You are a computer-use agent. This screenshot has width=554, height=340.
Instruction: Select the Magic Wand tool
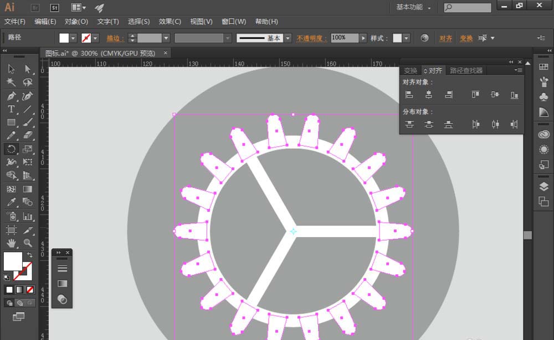point(11,82)
